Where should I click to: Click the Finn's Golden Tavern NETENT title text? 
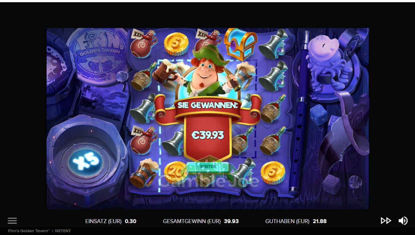(40, 231)
